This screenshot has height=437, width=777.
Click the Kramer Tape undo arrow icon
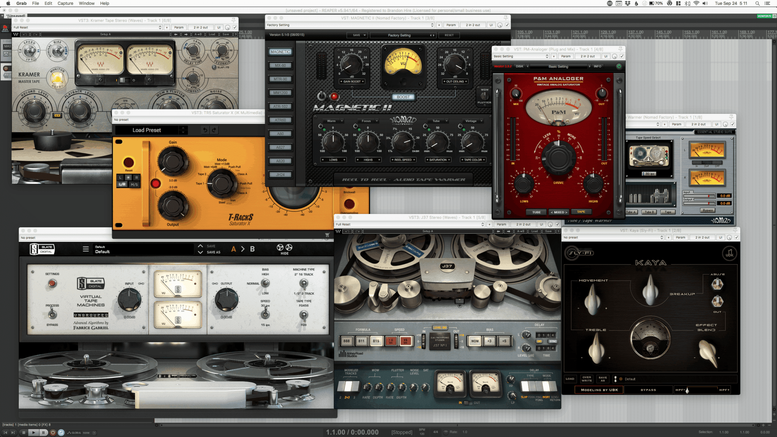pyautogui.click(x=25, y=34)
